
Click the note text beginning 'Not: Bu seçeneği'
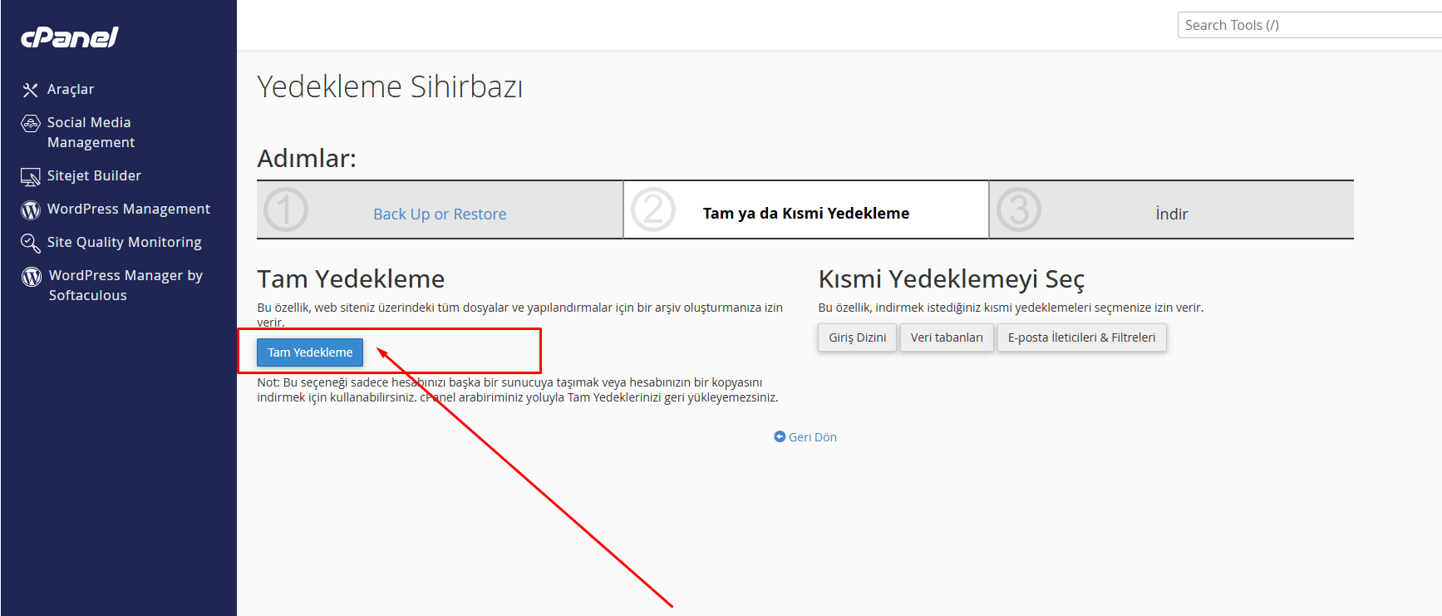(x=518, y=390)
